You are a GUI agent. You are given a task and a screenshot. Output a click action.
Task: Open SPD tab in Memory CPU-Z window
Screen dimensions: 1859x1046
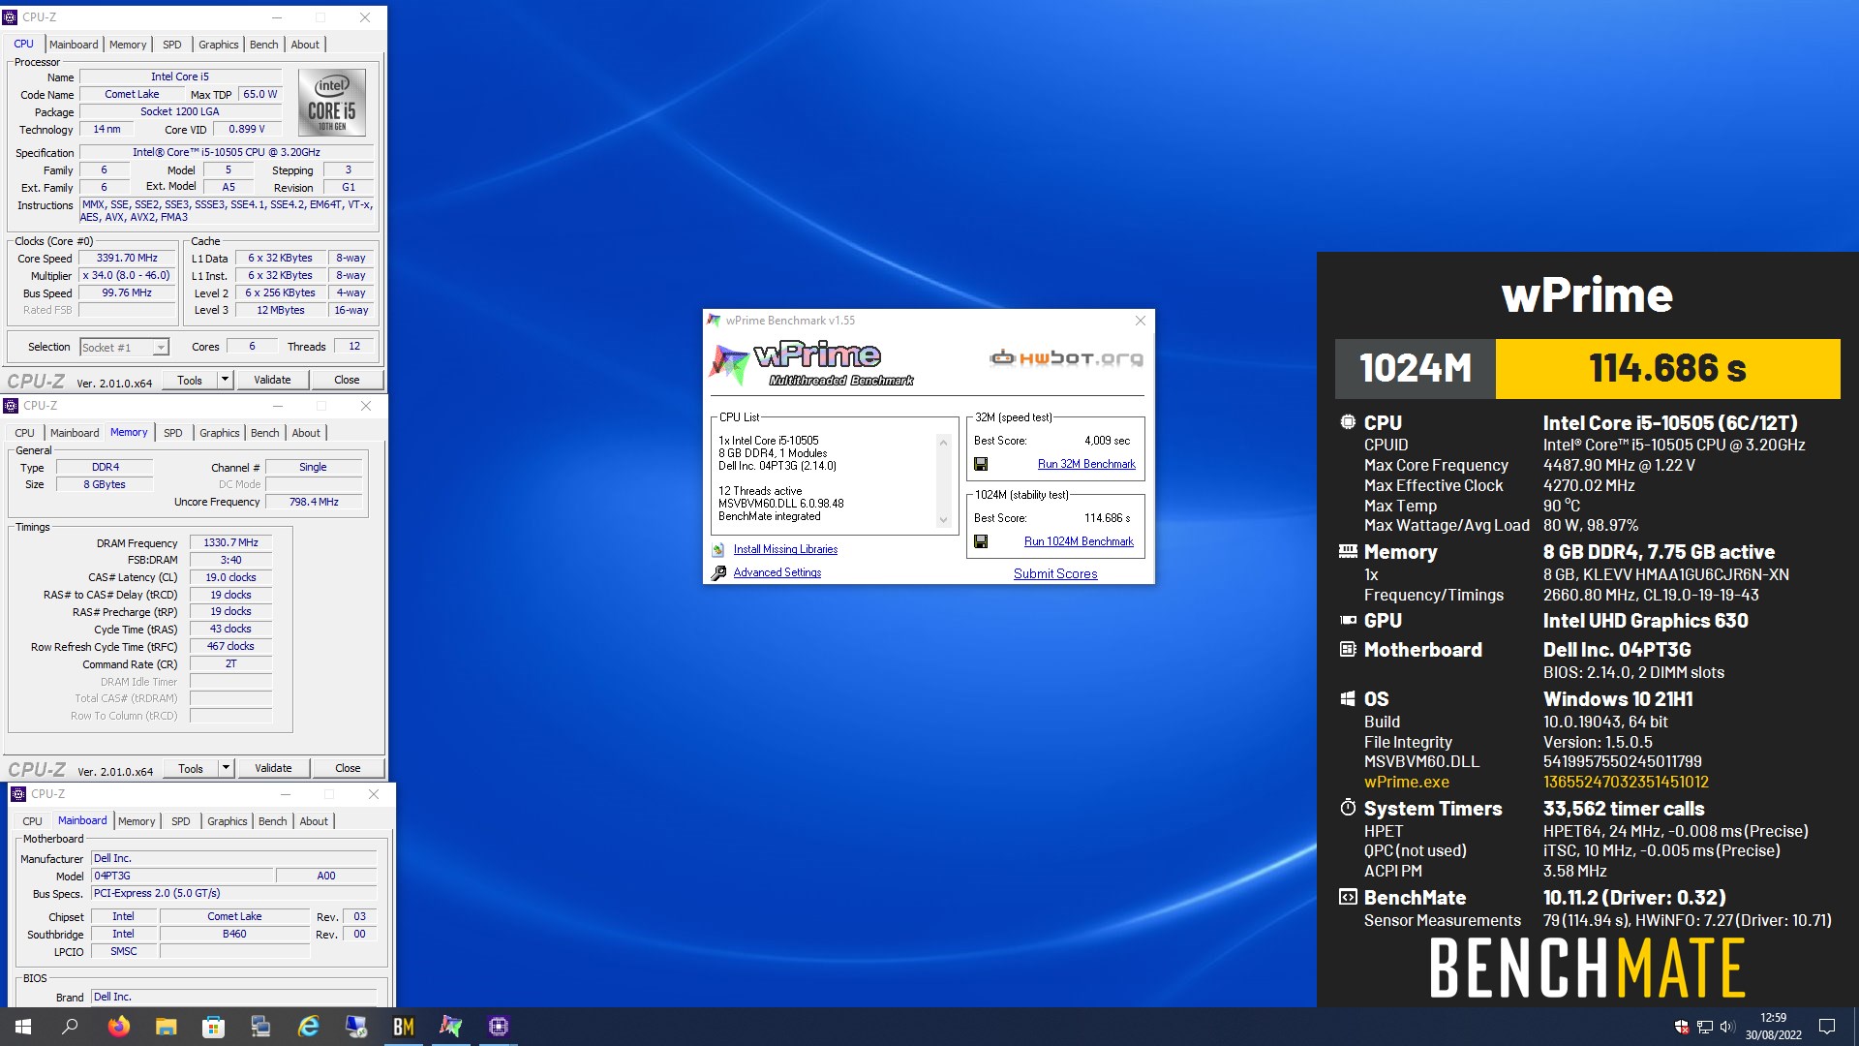pos(173,433)
